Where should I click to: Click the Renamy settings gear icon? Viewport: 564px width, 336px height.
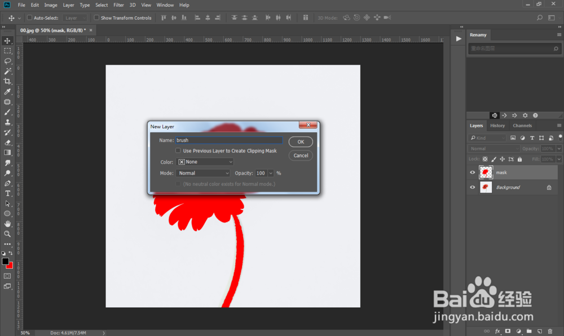click(x=525, y=115)
